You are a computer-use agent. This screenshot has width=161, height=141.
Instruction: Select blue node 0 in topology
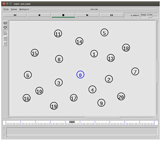(80, 75)
